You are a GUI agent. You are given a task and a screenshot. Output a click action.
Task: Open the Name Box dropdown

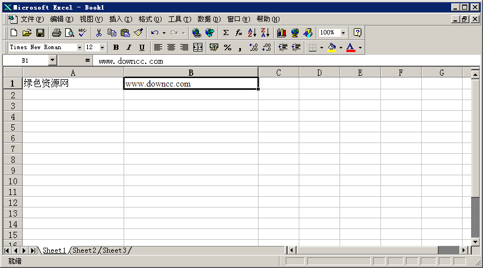[53, 60]
